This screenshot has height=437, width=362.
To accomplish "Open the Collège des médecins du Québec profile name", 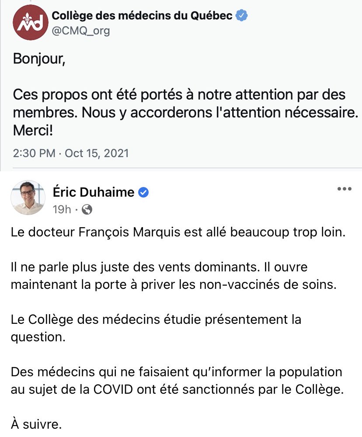I will tap(142, 16).
